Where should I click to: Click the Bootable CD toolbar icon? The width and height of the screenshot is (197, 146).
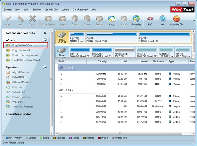click(x=177, y=20)
